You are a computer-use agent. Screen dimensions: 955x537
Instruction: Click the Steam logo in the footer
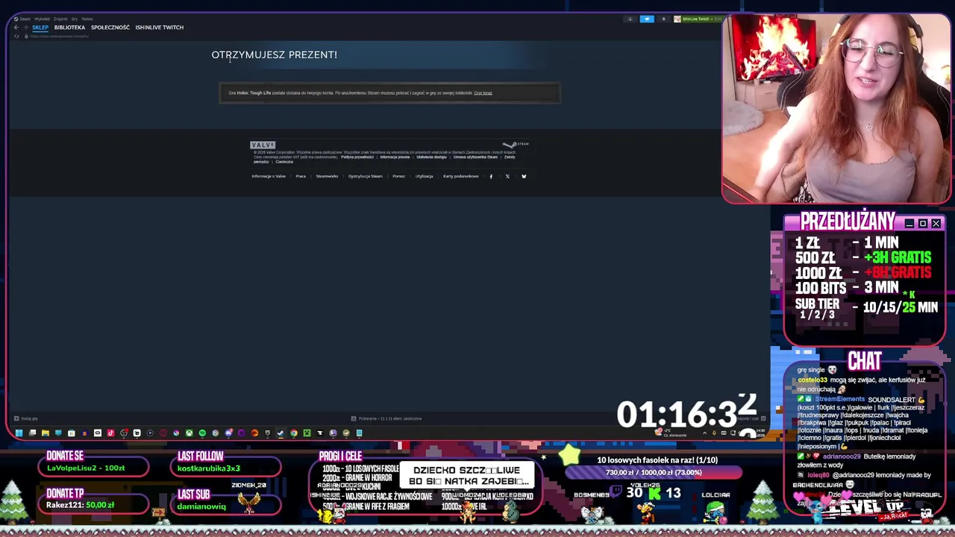pos(516,144)
